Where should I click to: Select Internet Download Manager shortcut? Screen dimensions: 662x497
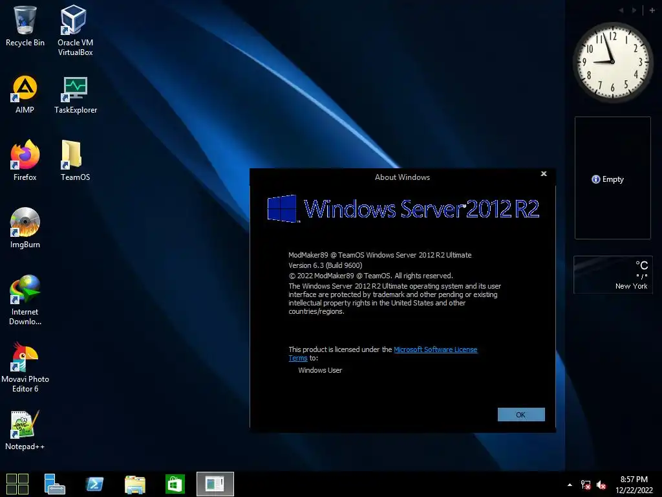pyautogui.click(x=25, y=300)
